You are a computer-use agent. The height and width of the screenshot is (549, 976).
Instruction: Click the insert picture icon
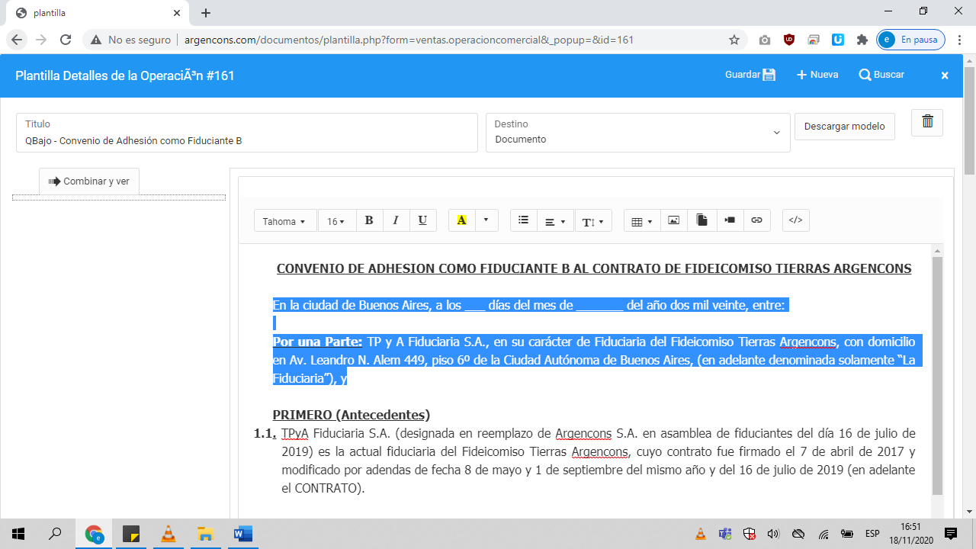673,220
